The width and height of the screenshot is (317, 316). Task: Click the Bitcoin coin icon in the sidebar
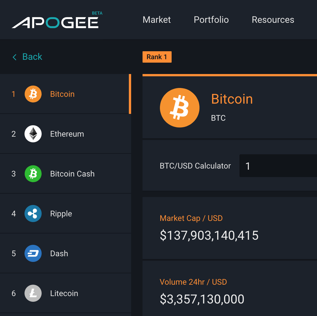[33, 94]
